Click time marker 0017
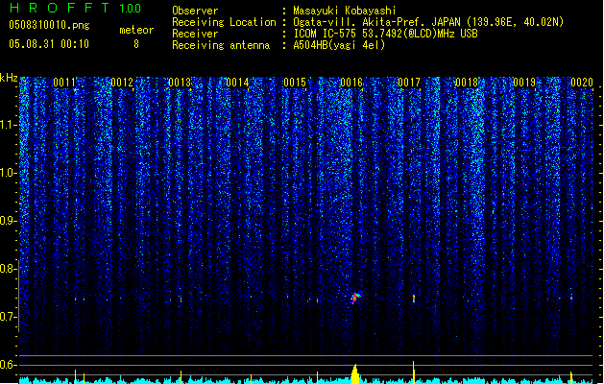The width and height of the screenshot is (604, 384). 409,83
